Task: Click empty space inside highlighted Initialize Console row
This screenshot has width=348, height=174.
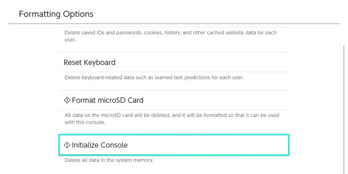Action: (x=206, y=145)
